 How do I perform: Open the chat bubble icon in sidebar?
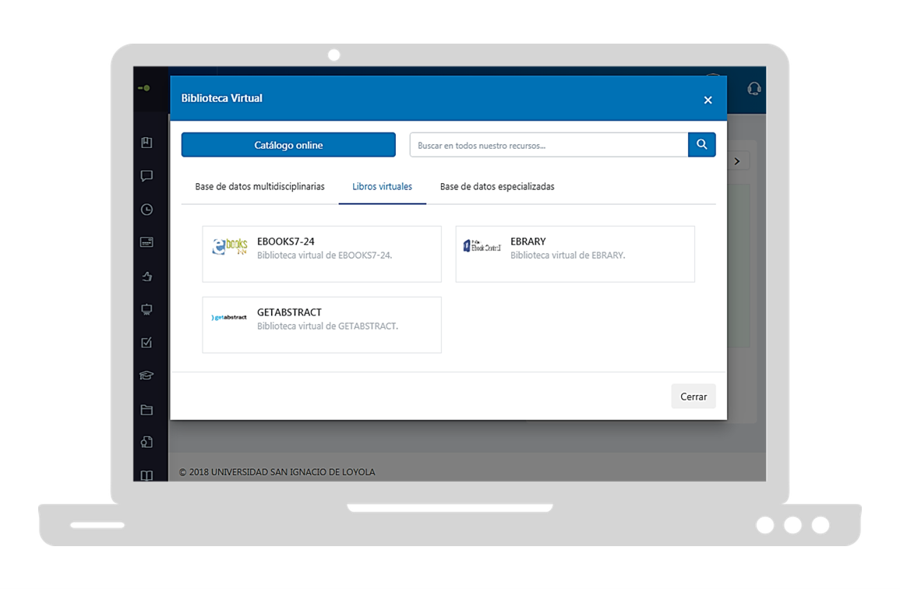(x=146, y=176)
